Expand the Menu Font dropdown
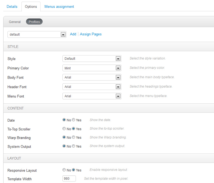This screenshot has width=214, height=183. pos(92,96)
